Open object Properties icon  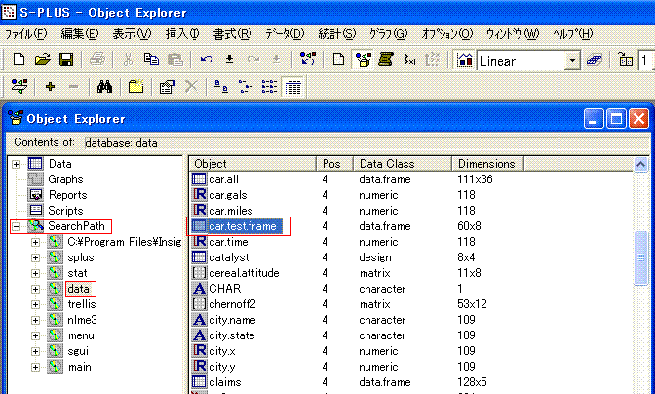[167, 87]
